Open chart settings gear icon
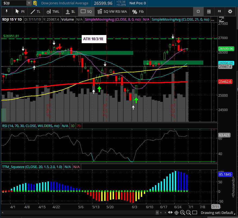This screenshot has height=218, width=238. (x=230, y=11)
